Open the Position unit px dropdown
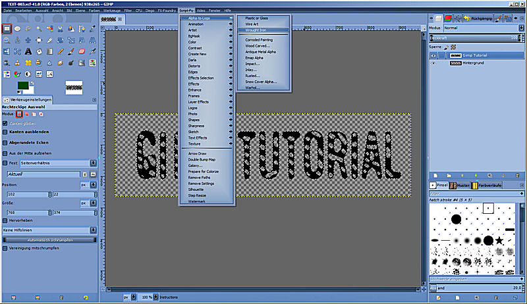This screenshot has width=527, height=304. pyautogui.click(x=88, y=185)
